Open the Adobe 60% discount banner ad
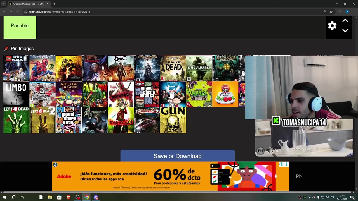 tap(171, 176)
